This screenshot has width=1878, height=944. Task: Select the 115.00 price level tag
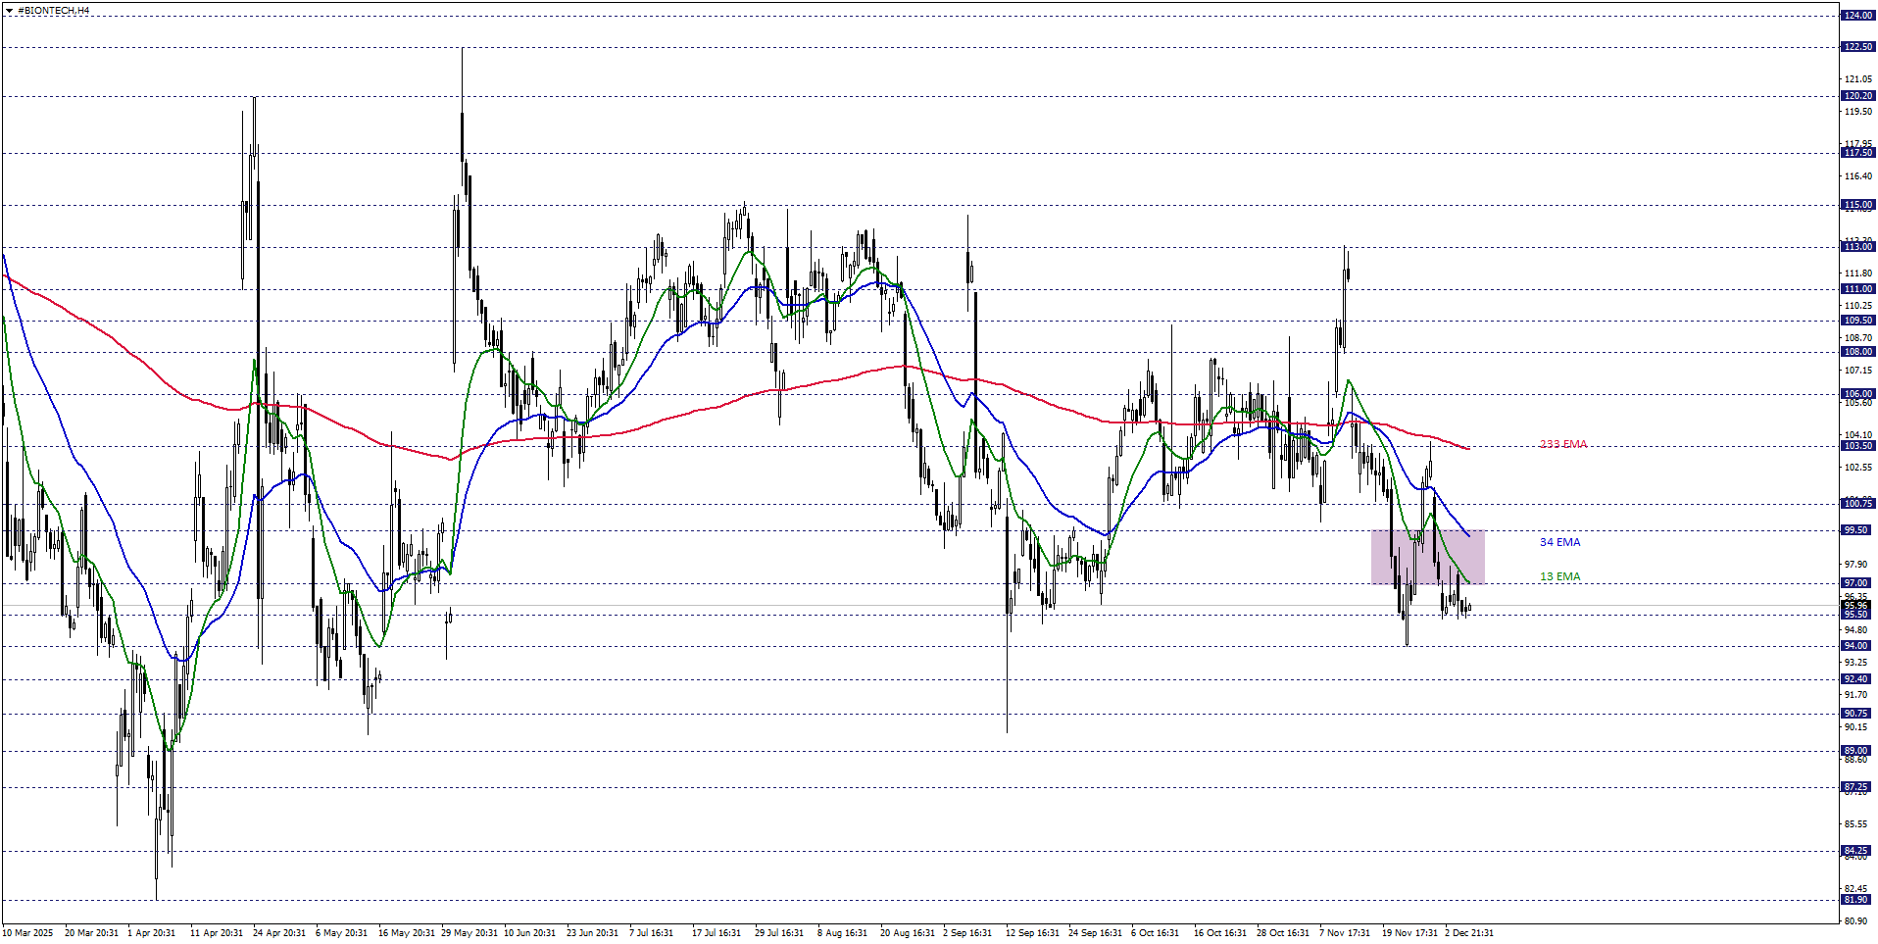(x=1857, y=206)
